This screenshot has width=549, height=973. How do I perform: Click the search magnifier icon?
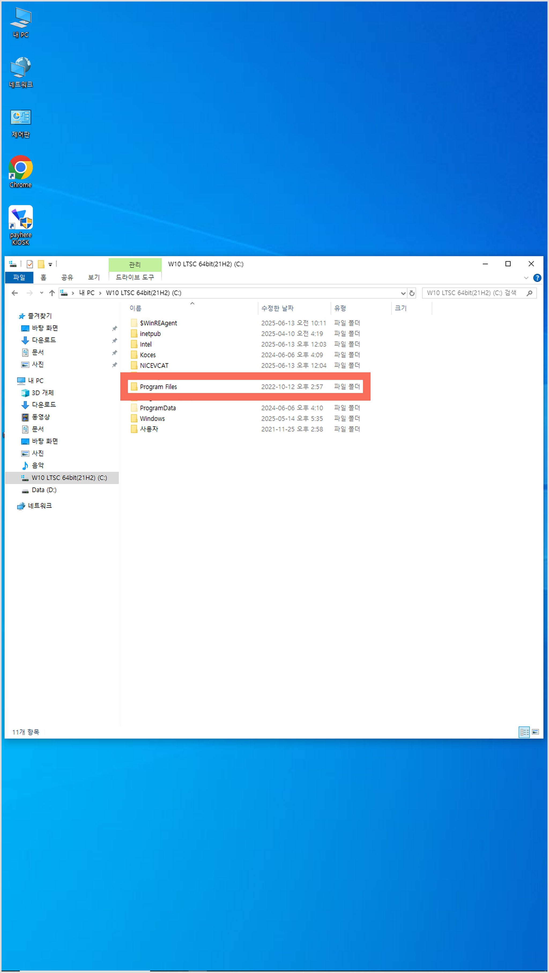pos(529,293)
